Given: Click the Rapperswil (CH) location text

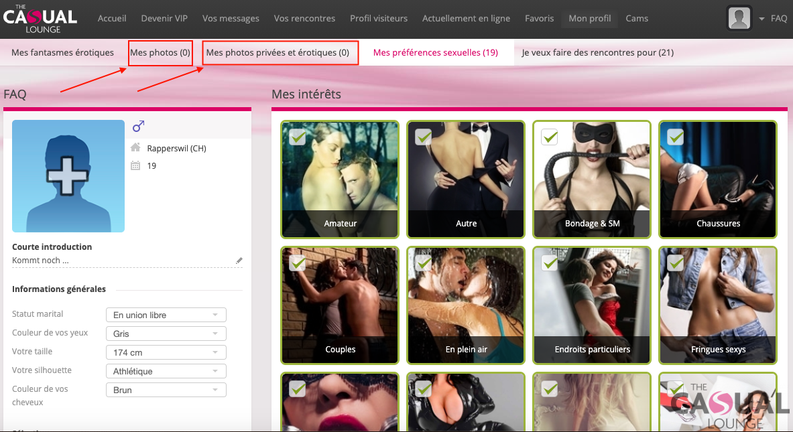Looking at the screenshot, I should point(176,148).
